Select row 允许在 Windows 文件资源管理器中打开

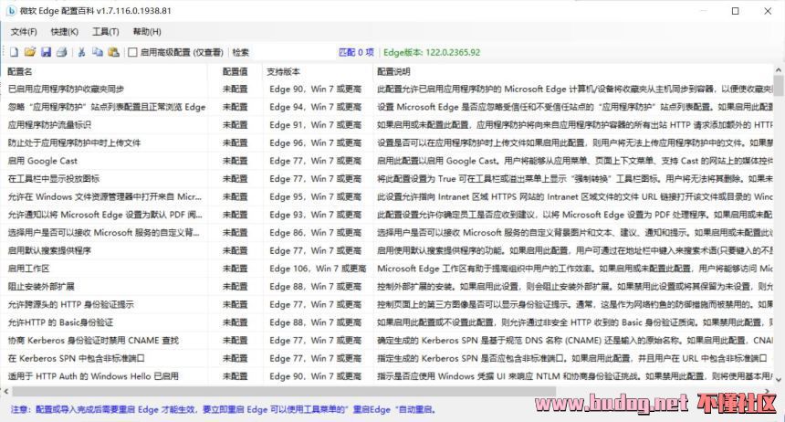tap(388, 196)
